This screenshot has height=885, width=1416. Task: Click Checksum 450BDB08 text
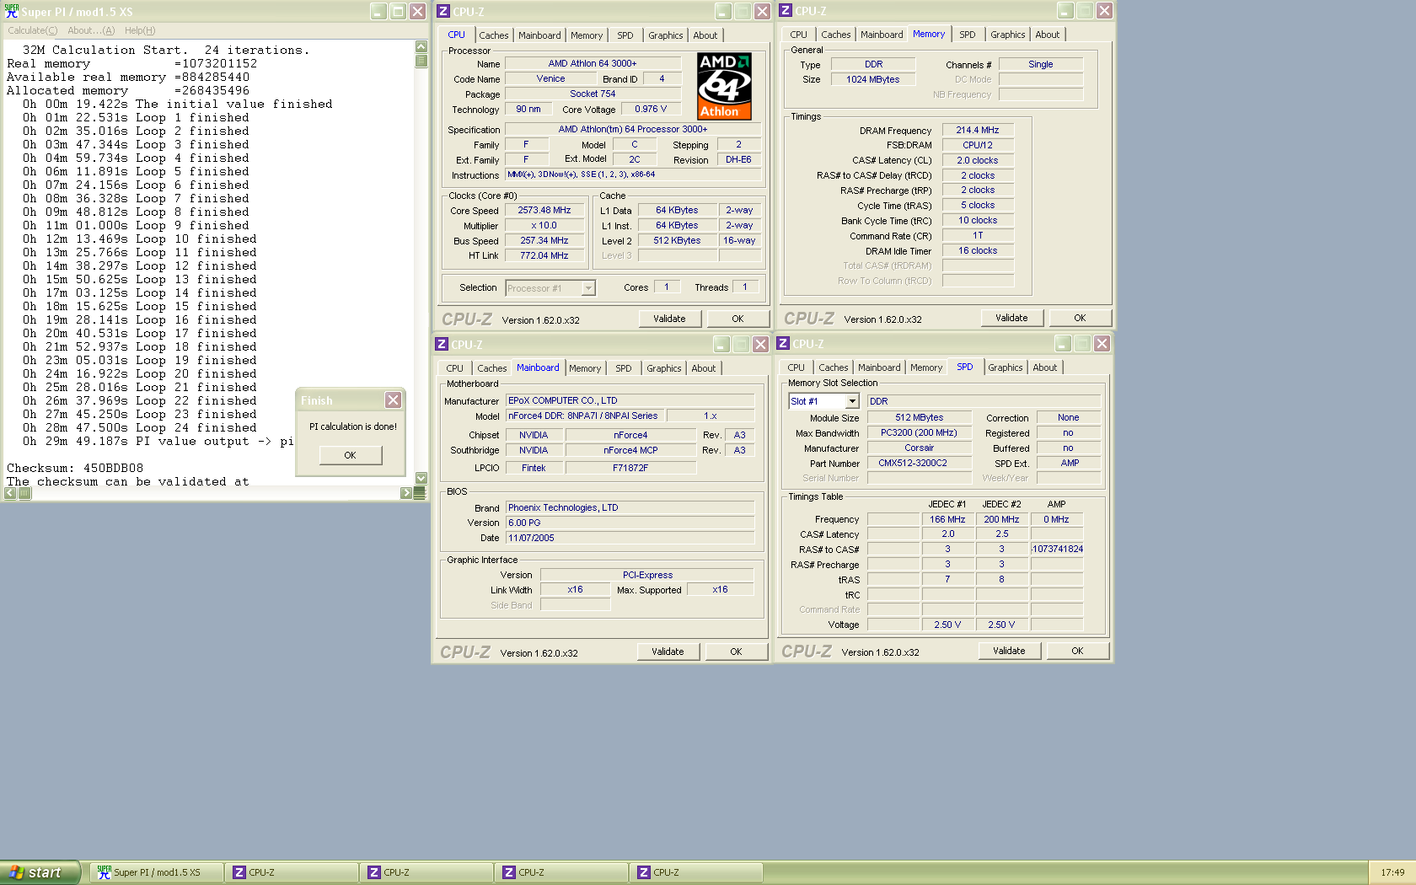[75, 468]
